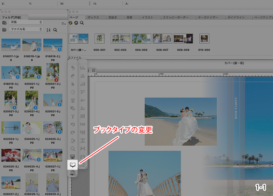The image size is (273, 196).
Task: Click the monitor preview icon
Action: pyautogui.click(x=72, y=157)
